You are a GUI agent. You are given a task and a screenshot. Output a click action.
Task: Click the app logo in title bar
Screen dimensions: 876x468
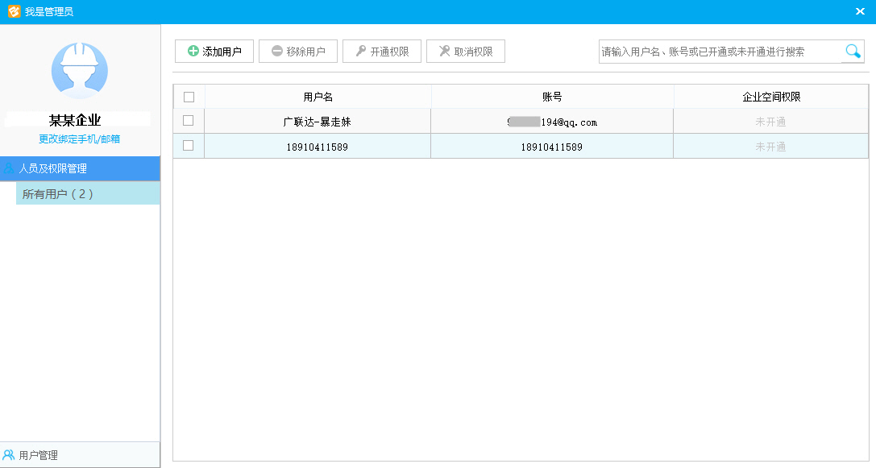13,11
